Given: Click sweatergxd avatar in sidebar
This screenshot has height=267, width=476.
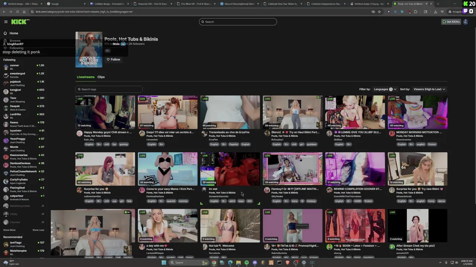Looking at the screenshot, I should [6, 75].
